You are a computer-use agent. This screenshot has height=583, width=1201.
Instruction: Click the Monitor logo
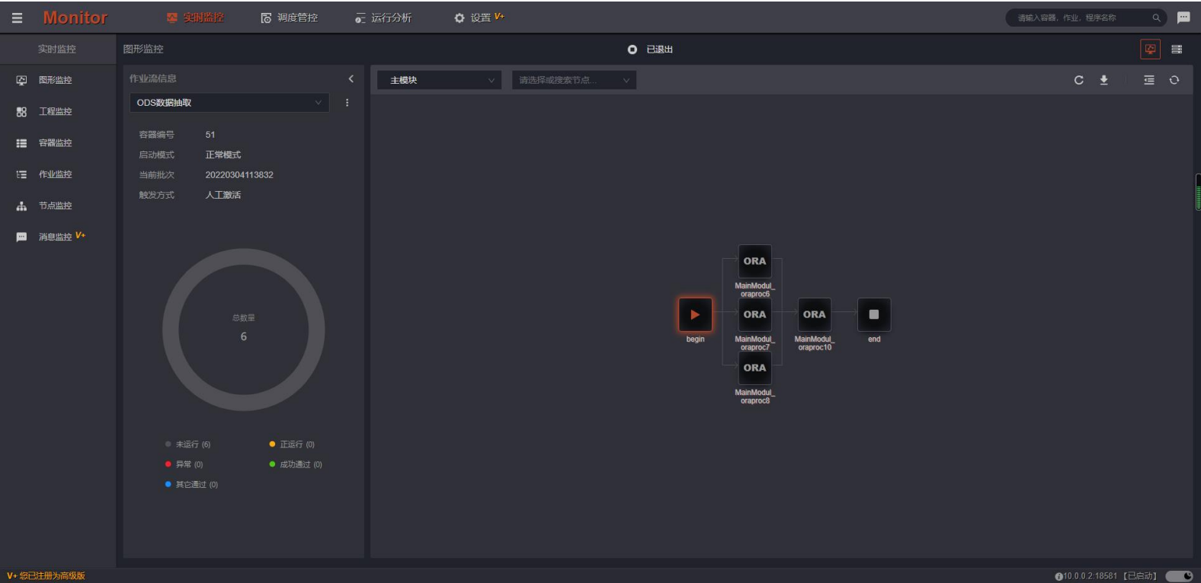(x=75, y=18)
